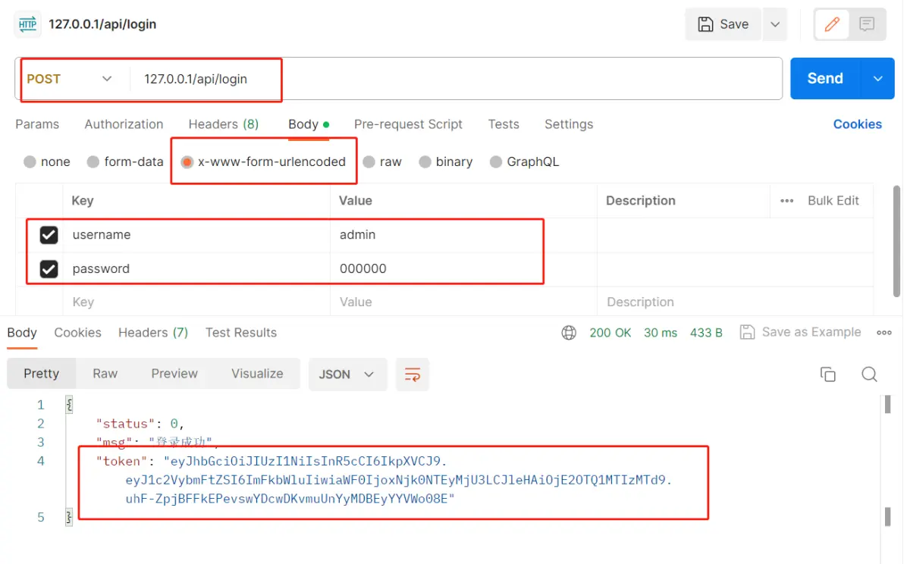910x564 pixels.
Task: Click the empty Key placeholder field
Action: (x=196, y=302)
